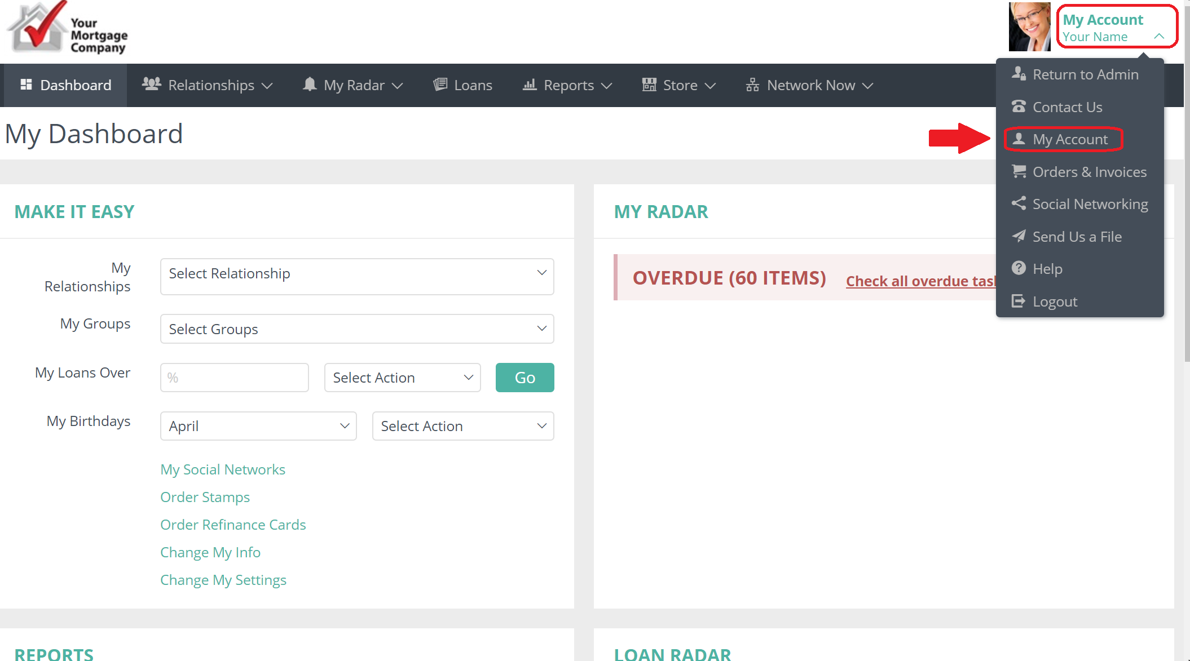Click the My Radar bell icon

point(310,85)
